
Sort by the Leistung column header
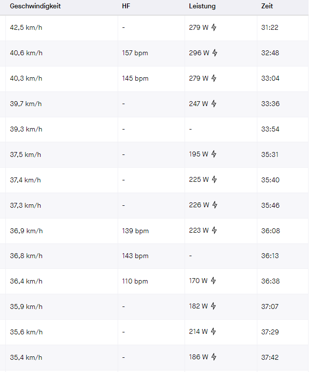point(202,6)
